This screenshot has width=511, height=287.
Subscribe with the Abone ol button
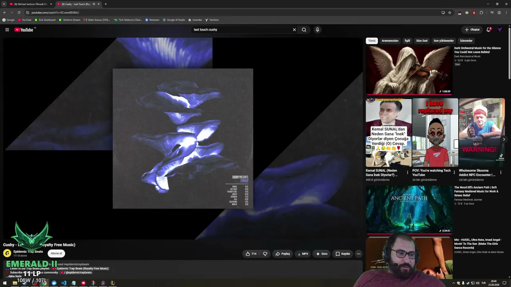[56, 254]
